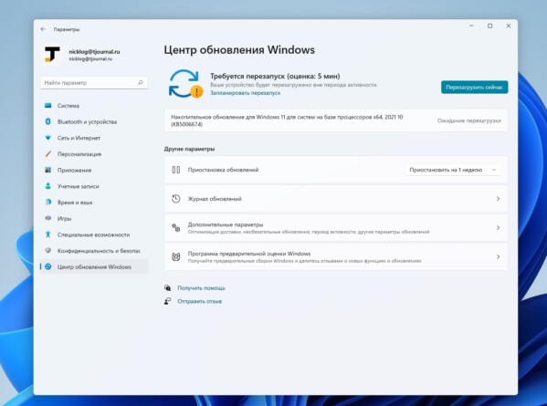Click the TJ account avatar
This screenshot has width=547, height=406.
[52, 55]
